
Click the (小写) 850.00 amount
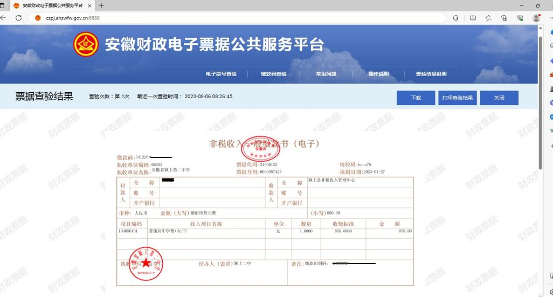[325, 213]
